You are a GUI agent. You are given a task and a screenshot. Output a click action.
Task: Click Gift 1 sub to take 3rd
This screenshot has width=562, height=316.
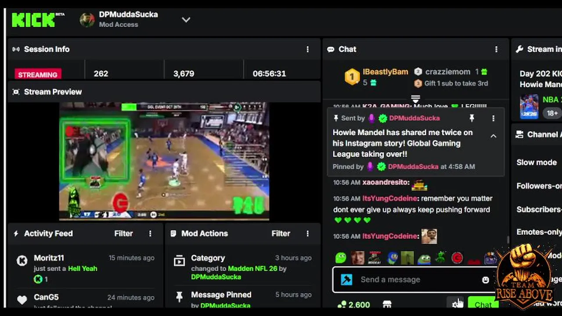point(456,83)
